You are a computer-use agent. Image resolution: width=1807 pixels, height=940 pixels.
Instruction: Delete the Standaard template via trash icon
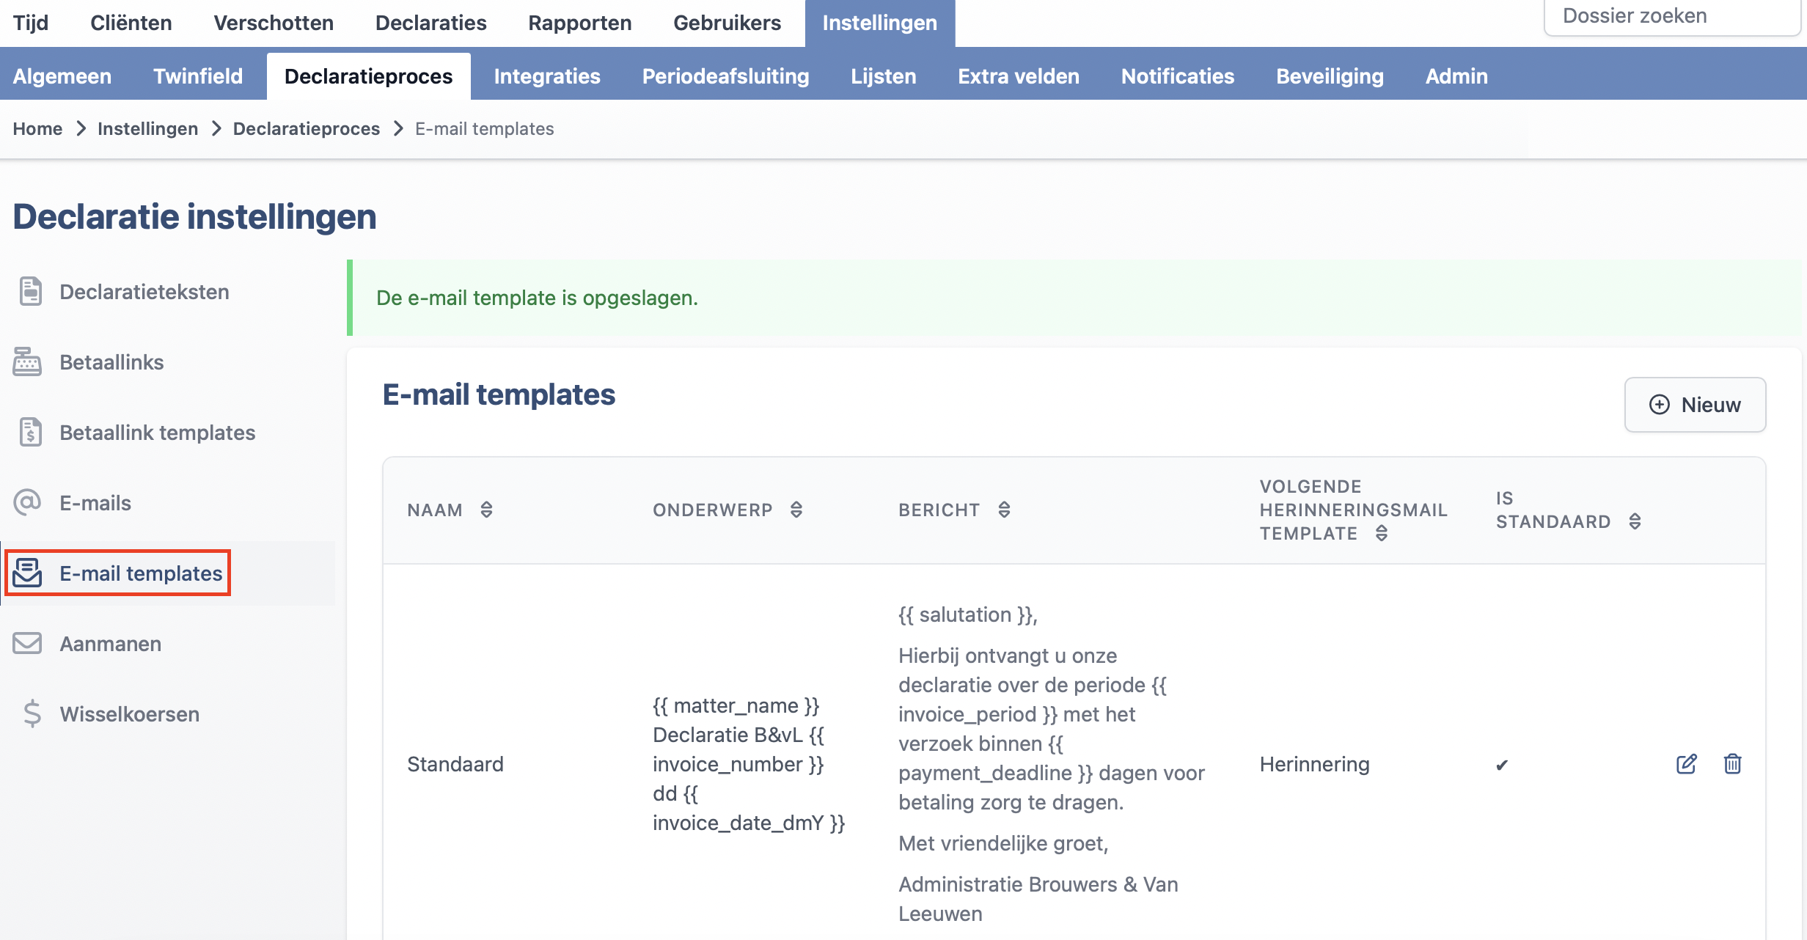1732,764
